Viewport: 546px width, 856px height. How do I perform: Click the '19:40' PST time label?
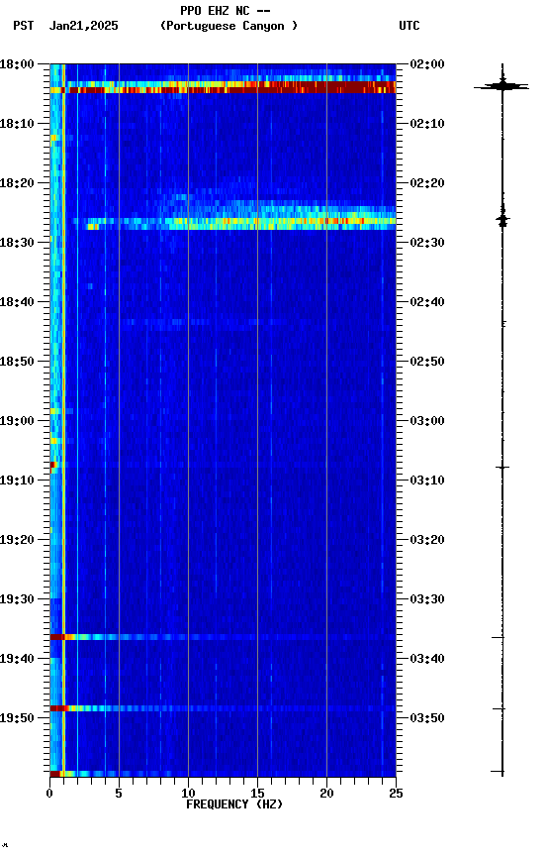pos(17,659)
